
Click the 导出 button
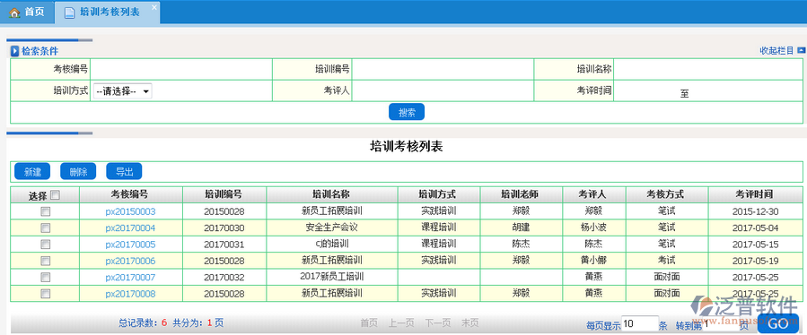[x=124, y=172]
